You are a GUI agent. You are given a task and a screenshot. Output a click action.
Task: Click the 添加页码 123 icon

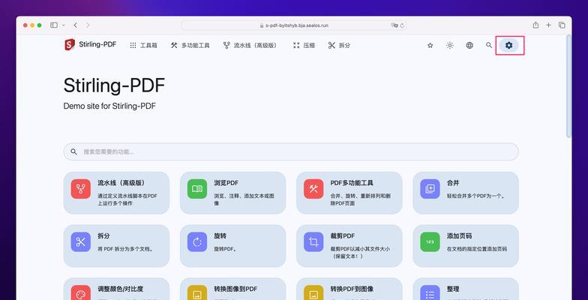[430, 241]
